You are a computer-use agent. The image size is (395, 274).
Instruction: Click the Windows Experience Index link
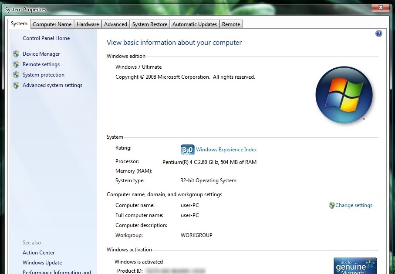tap(226, 149)
